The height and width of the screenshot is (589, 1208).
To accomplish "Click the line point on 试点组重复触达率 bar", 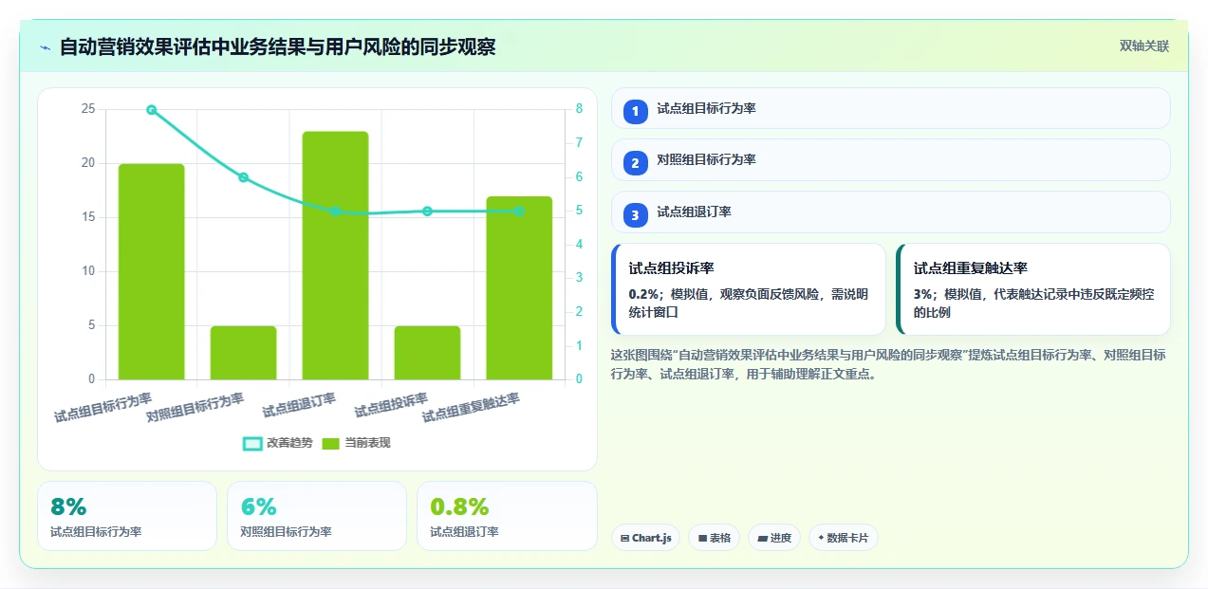I will pyautogui.click(x=519, y=212).
